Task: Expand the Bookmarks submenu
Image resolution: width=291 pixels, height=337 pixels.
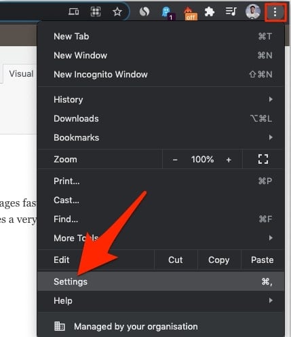Action: pos(161,138)
